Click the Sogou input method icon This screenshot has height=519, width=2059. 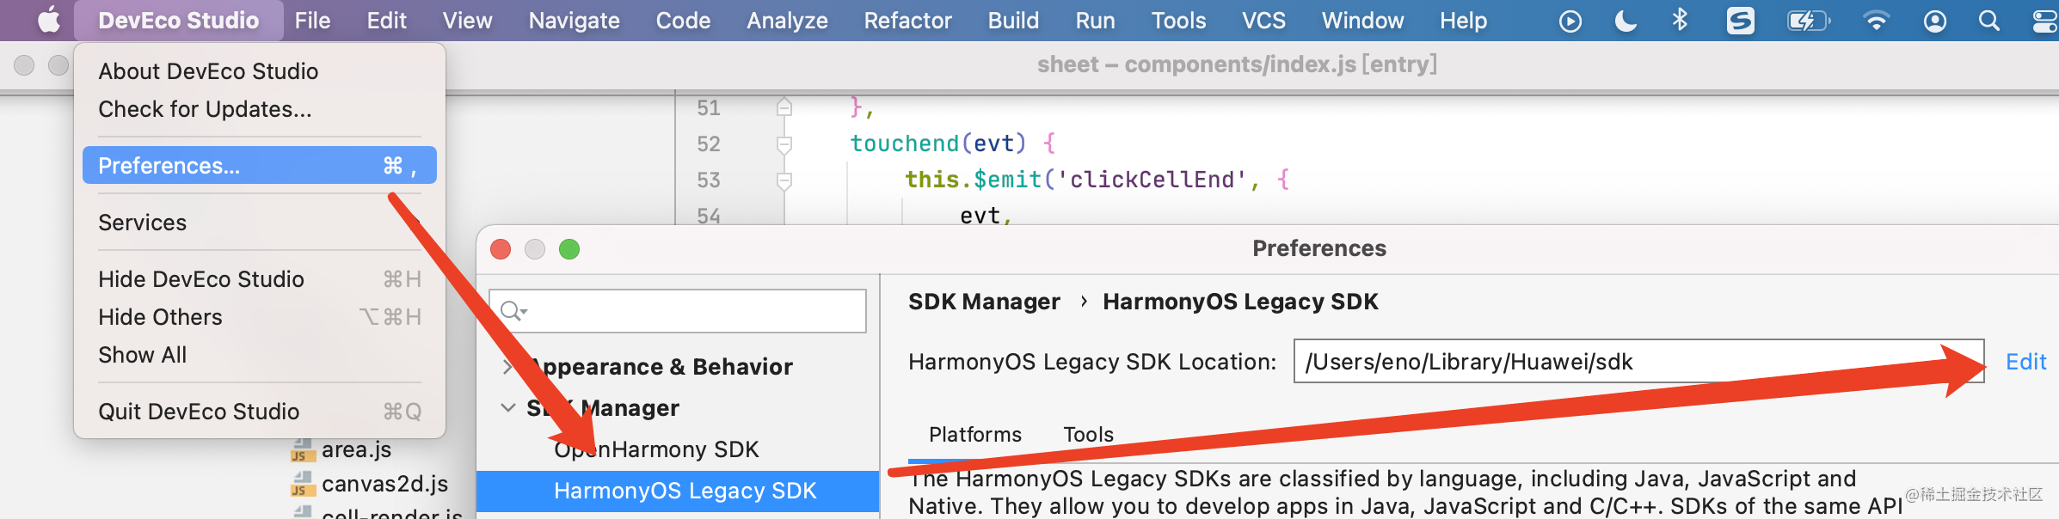click(1741, 21)
